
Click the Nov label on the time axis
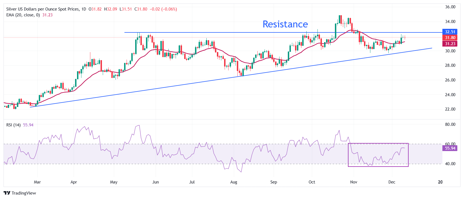coord(353,182)
